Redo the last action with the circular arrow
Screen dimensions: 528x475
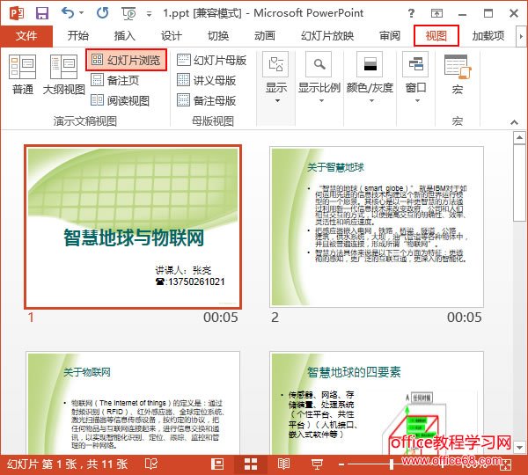[x=102, y=13]
